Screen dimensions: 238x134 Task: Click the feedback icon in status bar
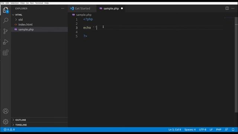click(226, 130)
